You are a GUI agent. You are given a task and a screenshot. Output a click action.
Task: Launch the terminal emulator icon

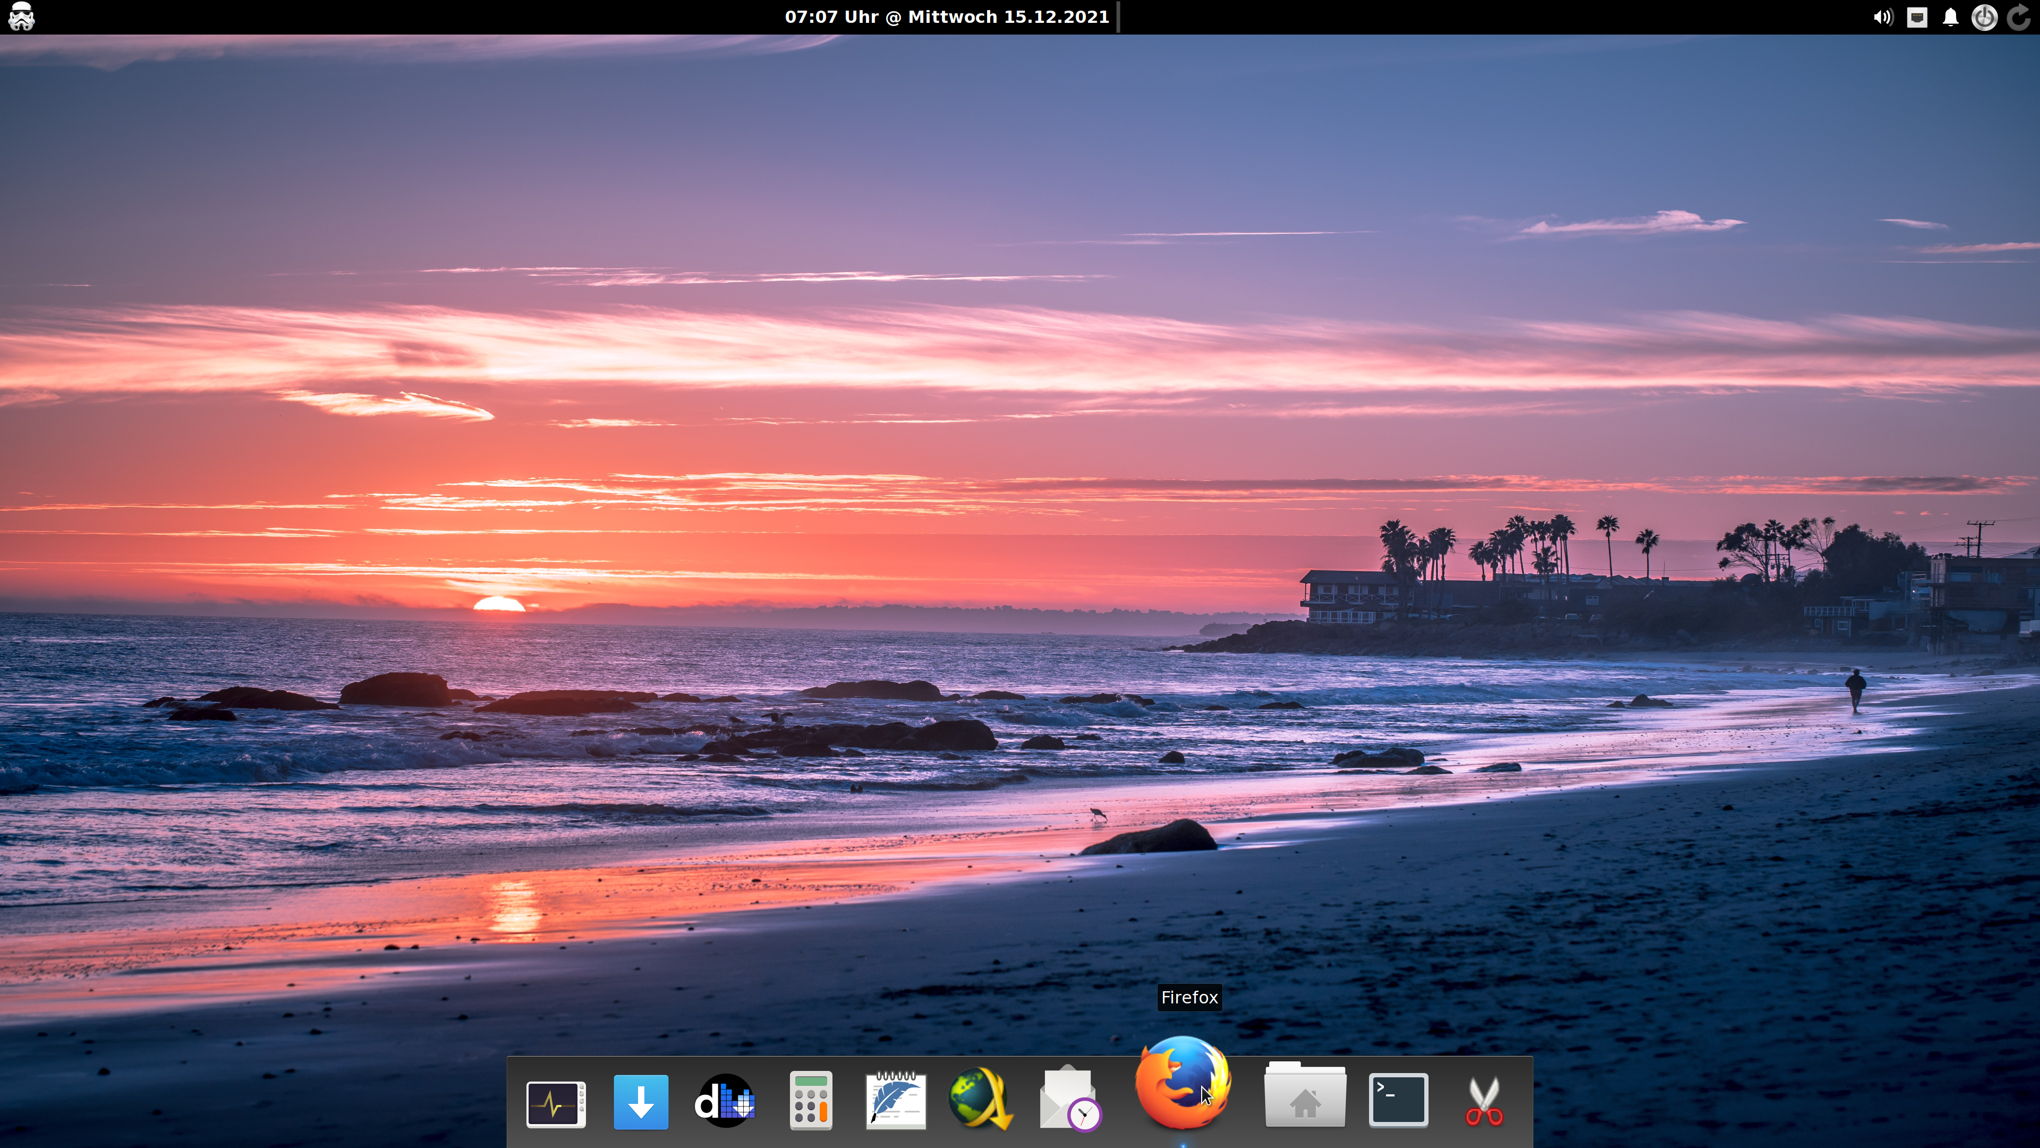1398,1100
